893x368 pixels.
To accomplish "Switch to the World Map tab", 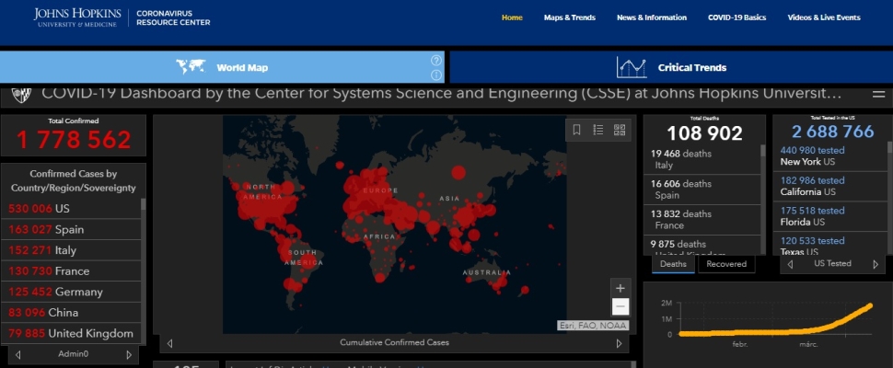I will (222, 67).
